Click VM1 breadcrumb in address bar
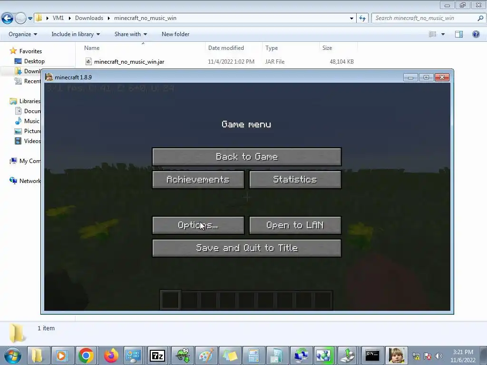487x365 pixels. (58, 18)
